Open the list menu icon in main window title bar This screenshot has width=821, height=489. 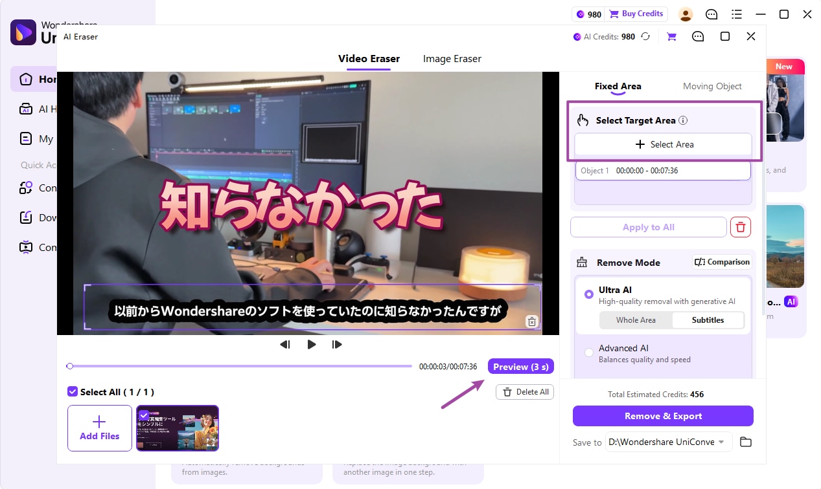click(737, 14)
